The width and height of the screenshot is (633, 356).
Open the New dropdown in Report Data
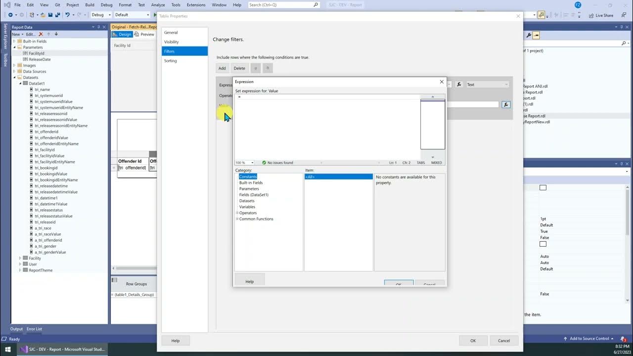(18, 34)
